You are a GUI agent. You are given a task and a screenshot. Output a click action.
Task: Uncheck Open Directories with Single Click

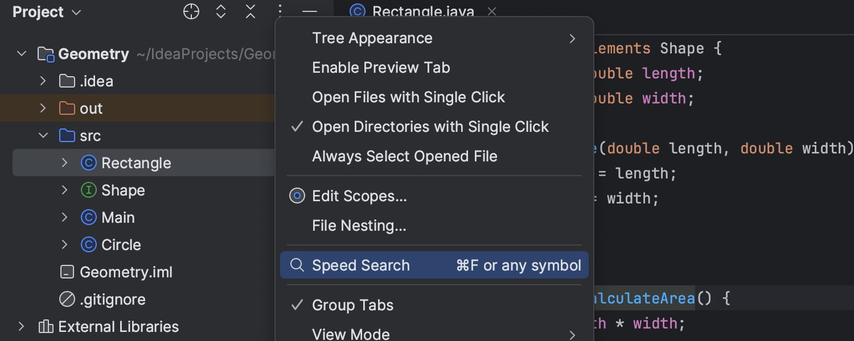[430, 126]
